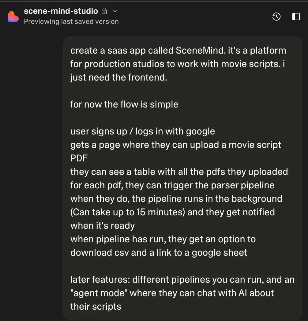
Task: Click "their scripts" at message end
Action: (96, 307)
